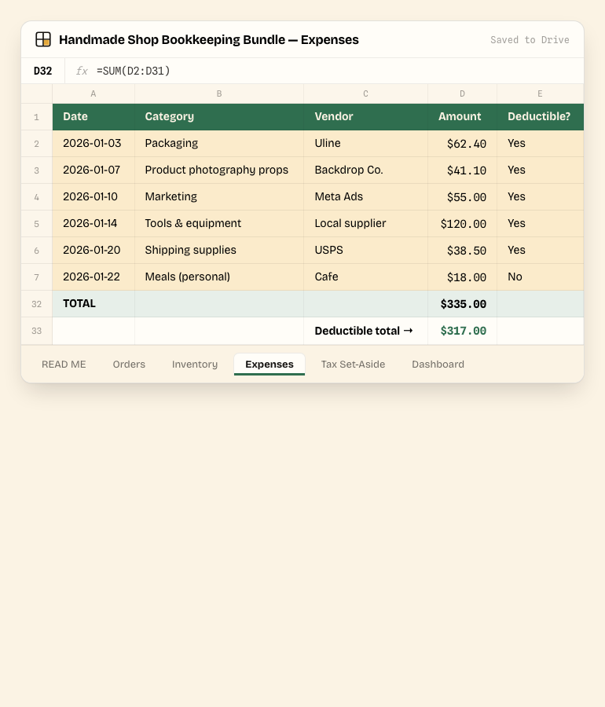
Task: Click the Saved to Drive status
Action: [530, 40]
